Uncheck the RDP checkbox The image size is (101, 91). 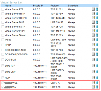pyautogui.click(x=3, y=78)
